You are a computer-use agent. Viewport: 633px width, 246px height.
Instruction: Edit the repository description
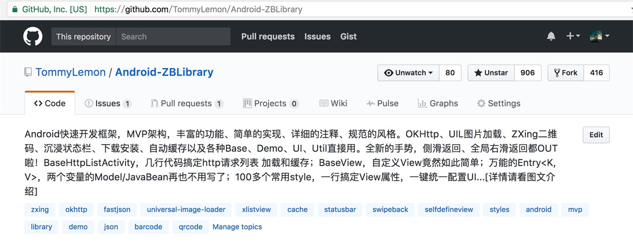pyautogui.click(x=596, y=135)
